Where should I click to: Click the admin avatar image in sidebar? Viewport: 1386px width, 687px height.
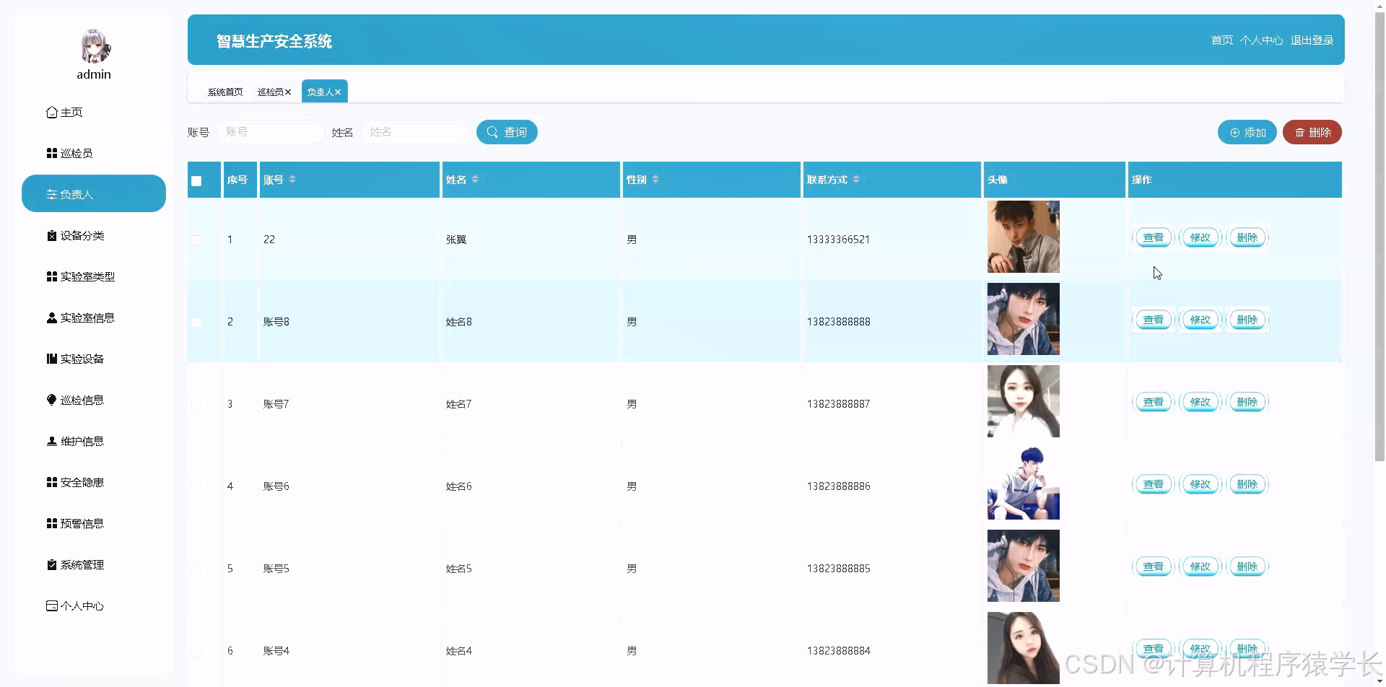tap(95, 46)
